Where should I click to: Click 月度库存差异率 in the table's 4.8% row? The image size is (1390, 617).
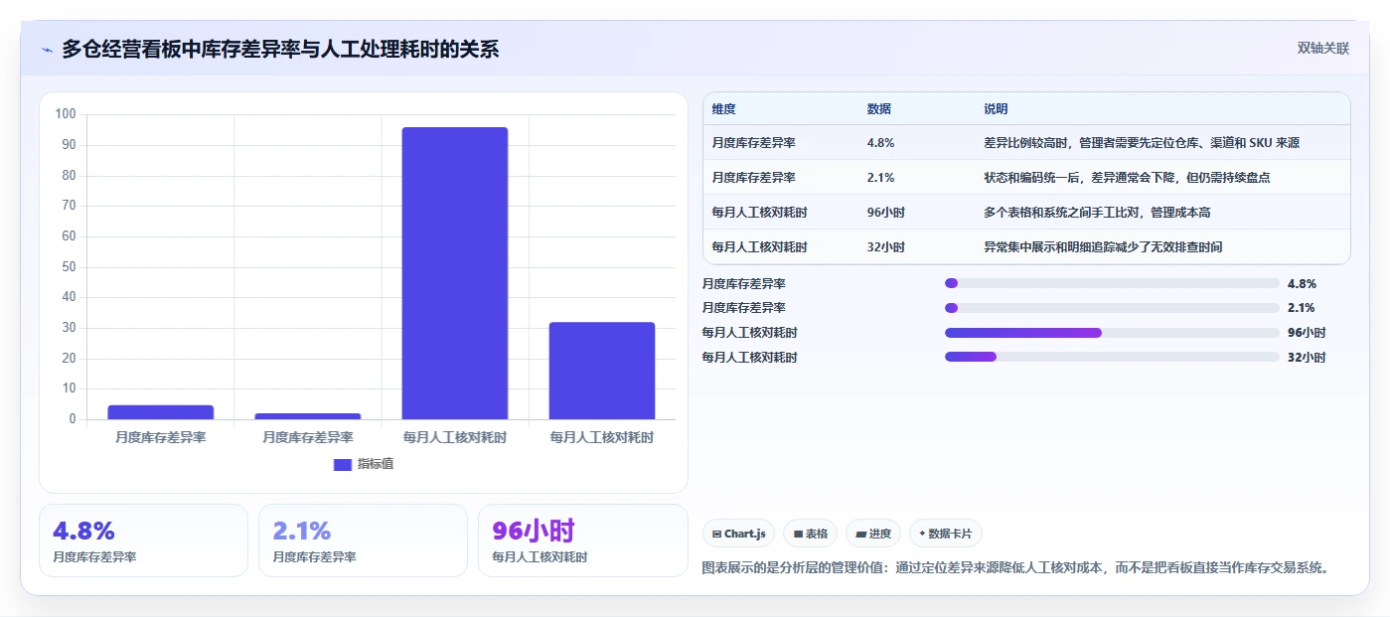tap(753, 143)
